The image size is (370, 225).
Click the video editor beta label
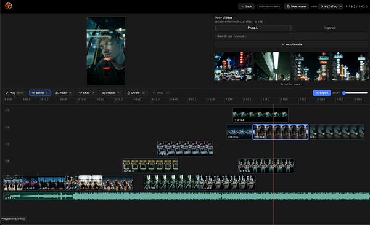coord(269,6)
